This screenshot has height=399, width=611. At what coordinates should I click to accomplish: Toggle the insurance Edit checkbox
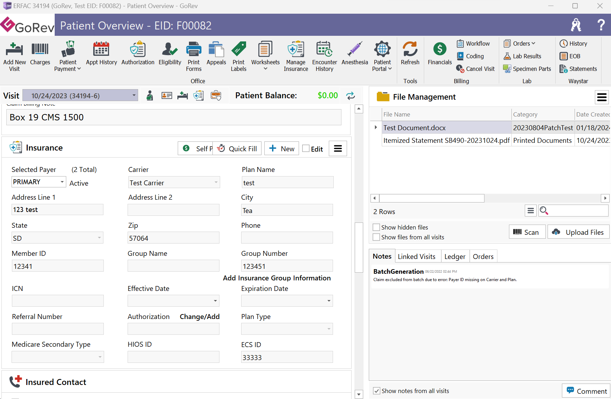coord(306,148)
